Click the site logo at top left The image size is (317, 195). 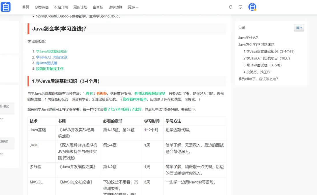pos(6,7)
